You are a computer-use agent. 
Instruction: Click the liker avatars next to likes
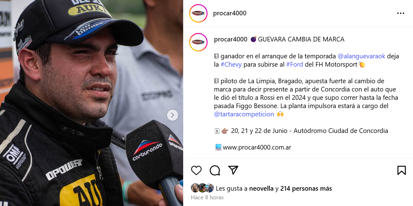[202, 188]
